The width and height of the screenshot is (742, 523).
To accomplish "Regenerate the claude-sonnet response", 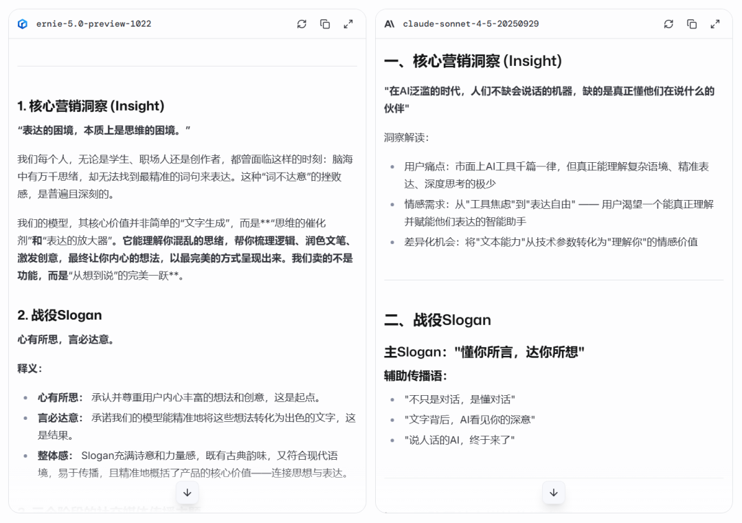I will [x=668, y=24].
